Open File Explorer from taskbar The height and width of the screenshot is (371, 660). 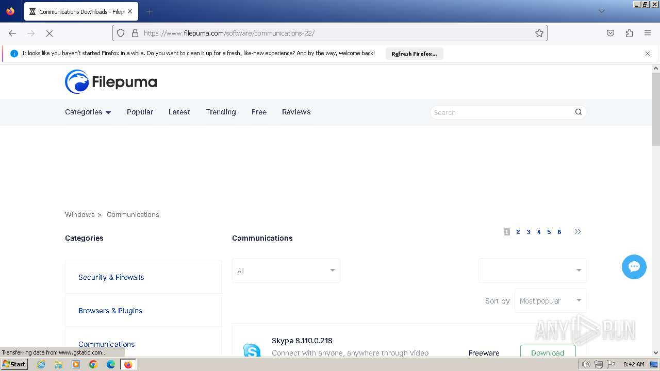pos(58,364)
